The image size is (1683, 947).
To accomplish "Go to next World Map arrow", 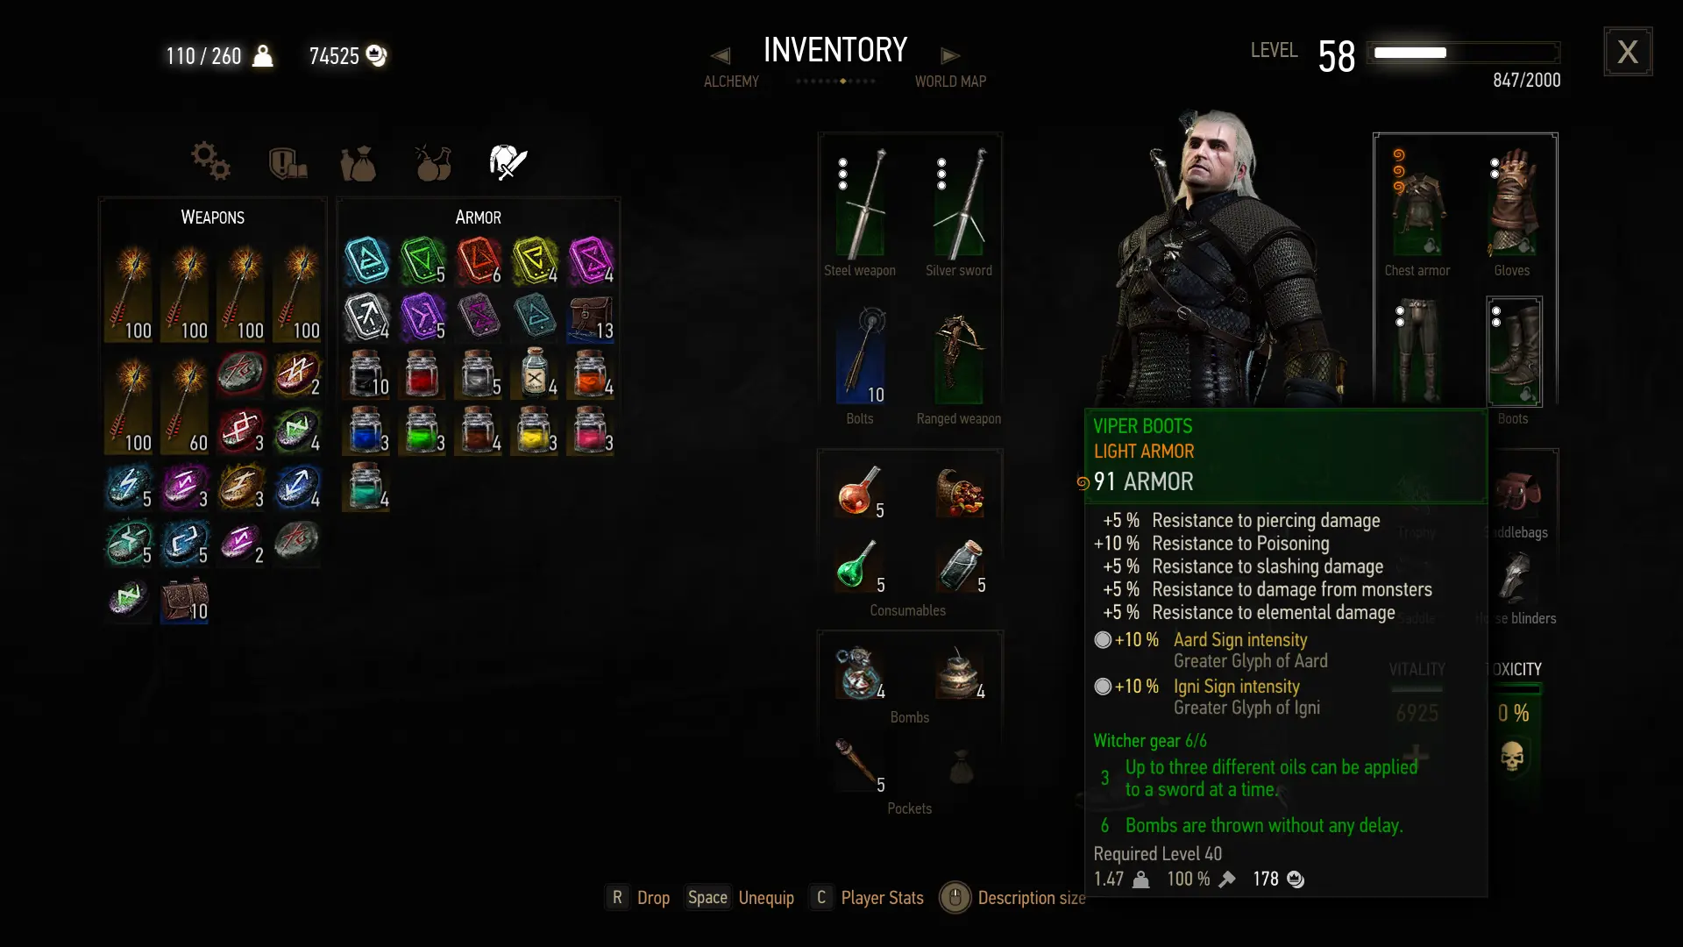I will 950,56.
